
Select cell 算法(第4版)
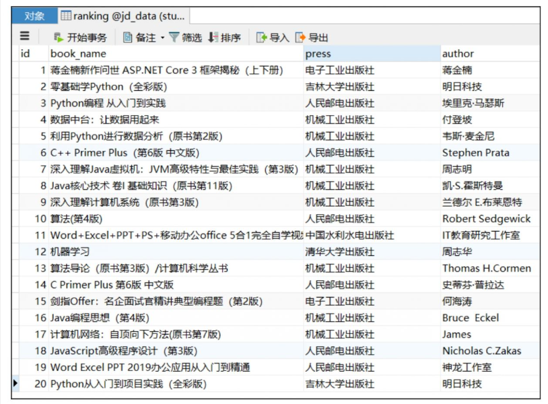(x=176, y=219)
